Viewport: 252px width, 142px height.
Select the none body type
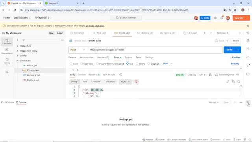[x=71, y=64]
